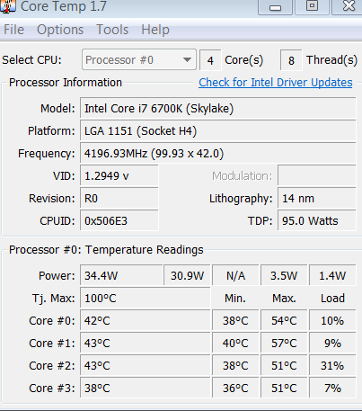
Task: Click the Revision value R0
Action: pos(119,198)
